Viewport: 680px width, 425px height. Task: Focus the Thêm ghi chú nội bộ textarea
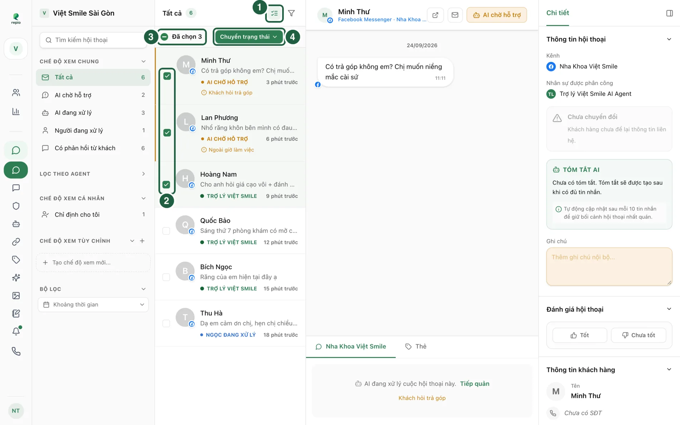point(609,267)
